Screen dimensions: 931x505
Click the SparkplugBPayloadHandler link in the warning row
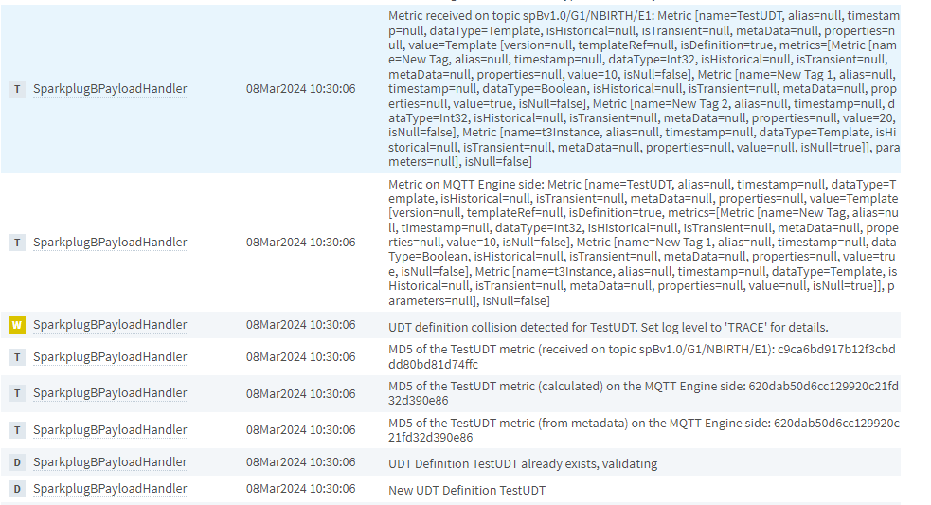(x=110, y=325)
